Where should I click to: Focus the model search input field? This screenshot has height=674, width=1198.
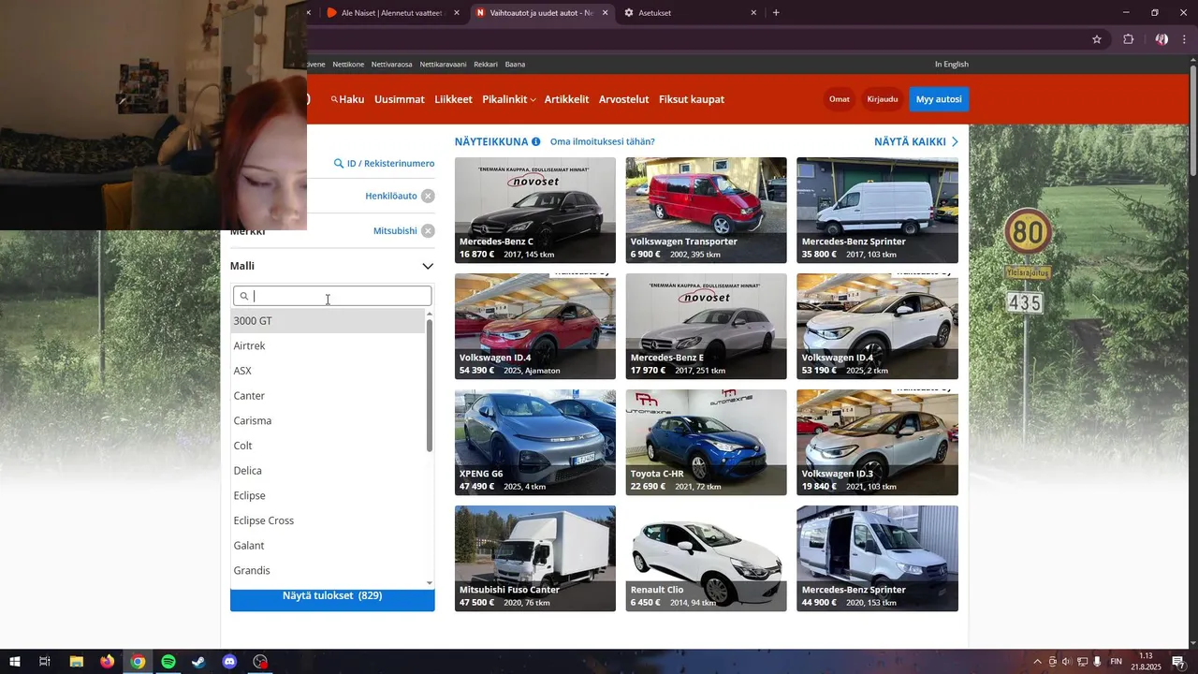332,296
